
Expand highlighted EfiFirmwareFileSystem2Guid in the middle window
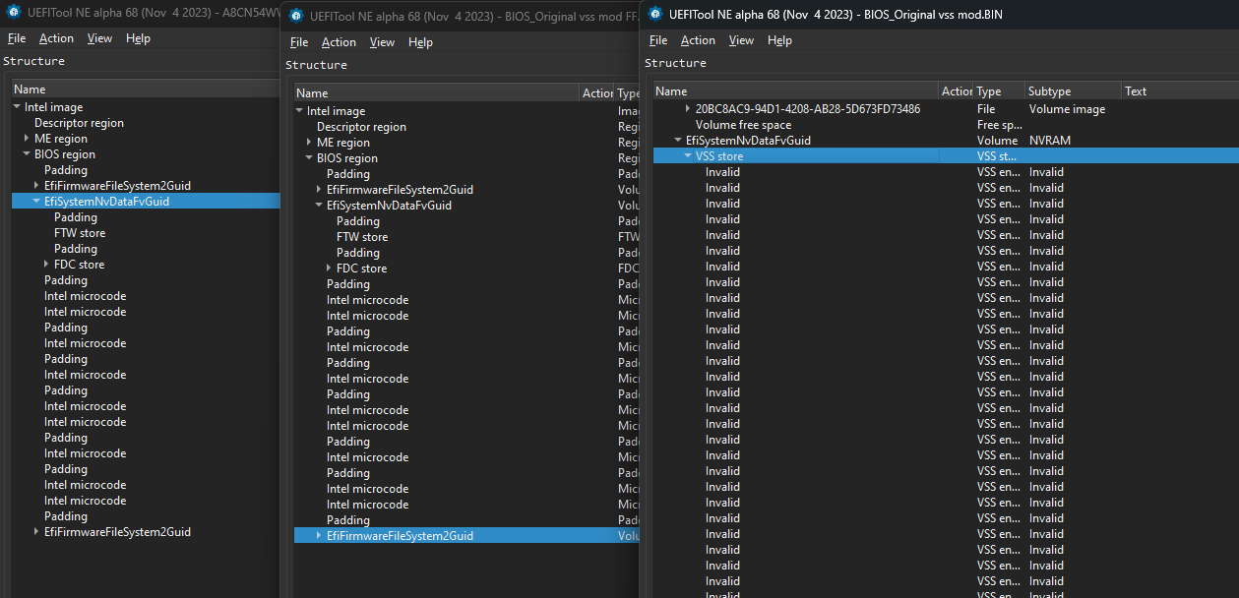(318, 536)
